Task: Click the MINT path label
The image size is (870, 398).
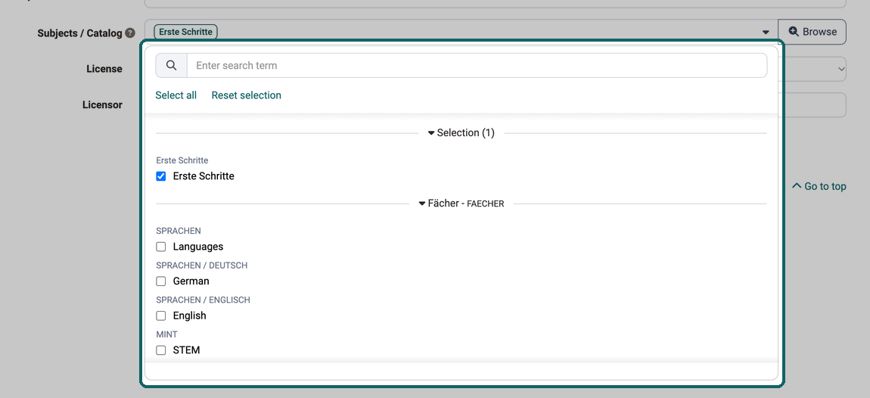Action: tap(167, 334)
